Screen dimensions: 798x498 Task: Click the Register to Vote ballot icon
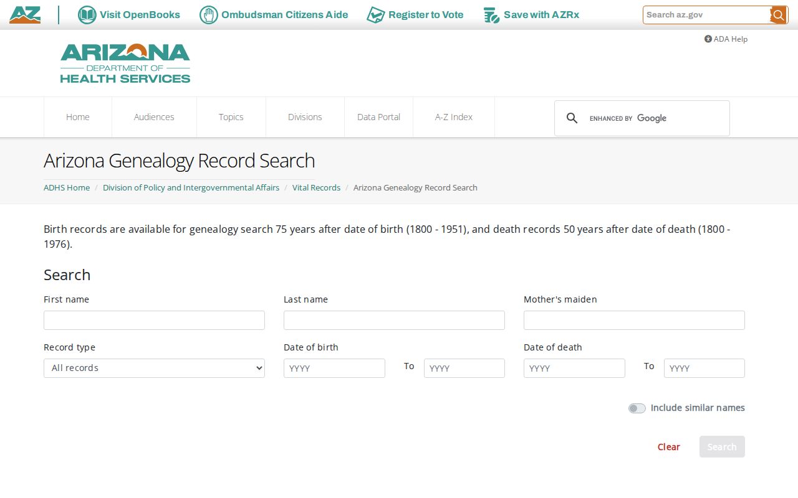coord(376,15)
